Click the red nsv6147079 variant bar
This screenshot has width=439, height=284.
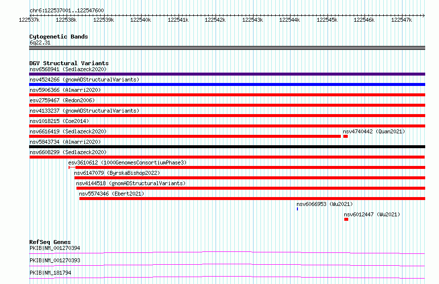tap(250, 178)
